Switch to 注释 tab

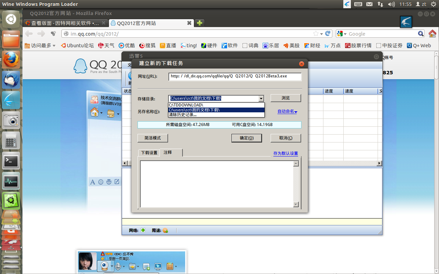pos(171,152)
